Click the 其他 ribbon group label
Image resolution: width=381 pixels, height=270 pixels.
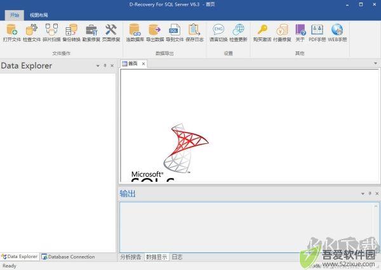pos(300,53)
